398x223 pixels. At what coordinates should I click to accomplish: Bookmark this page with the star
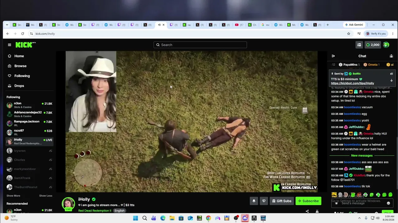(x=349, y=33)
